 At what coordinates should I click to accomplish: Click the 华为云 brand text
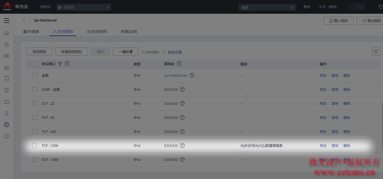(x=22, y=7)
